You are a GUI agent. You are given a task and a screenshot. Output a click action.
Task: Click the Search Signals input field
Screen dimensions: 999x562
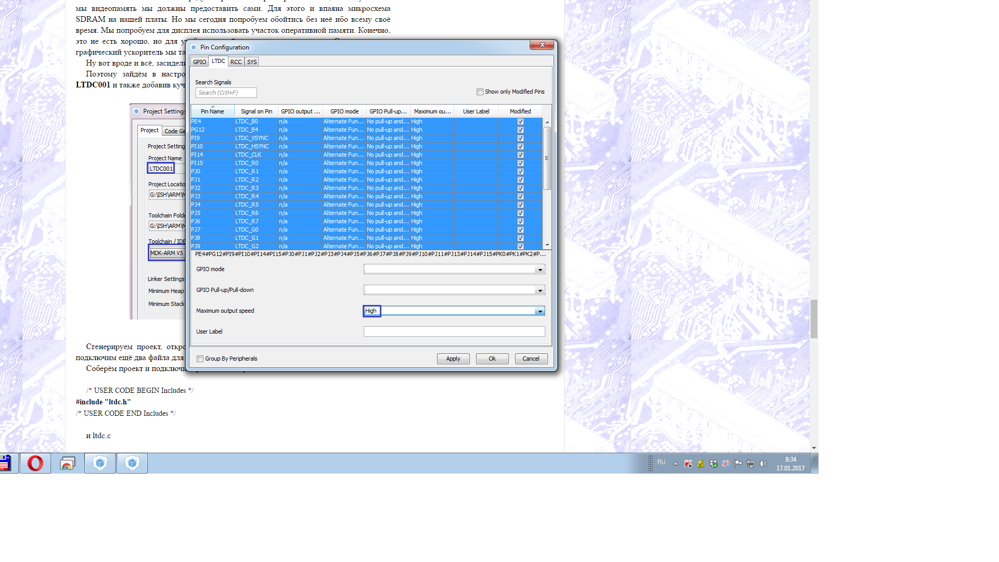[x=226, y=93]
